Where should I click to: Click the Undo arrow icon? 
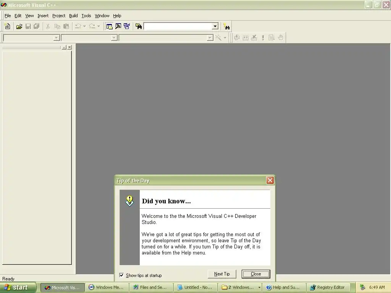point(78,26)
